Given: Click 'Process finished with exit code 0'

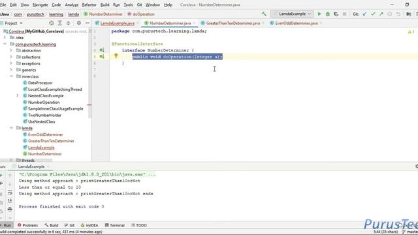Looking at the screenshot, I should [x=61, y=206].
